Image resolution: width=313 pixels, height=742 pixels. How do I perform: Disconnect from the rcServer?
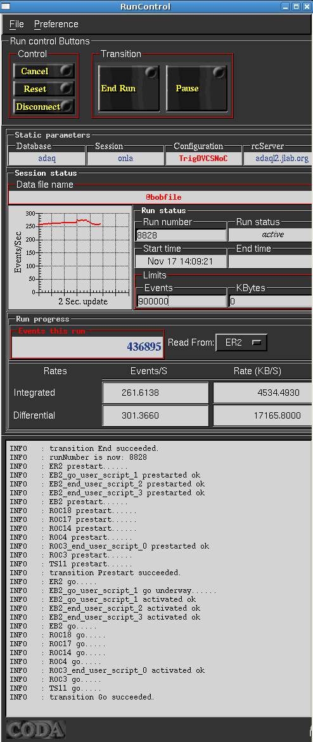(x=44, y=107)
